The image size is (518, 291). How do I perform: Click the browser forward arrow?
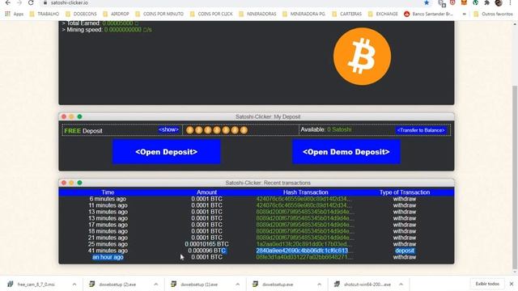pyautogui.click(x=19, y=2)
